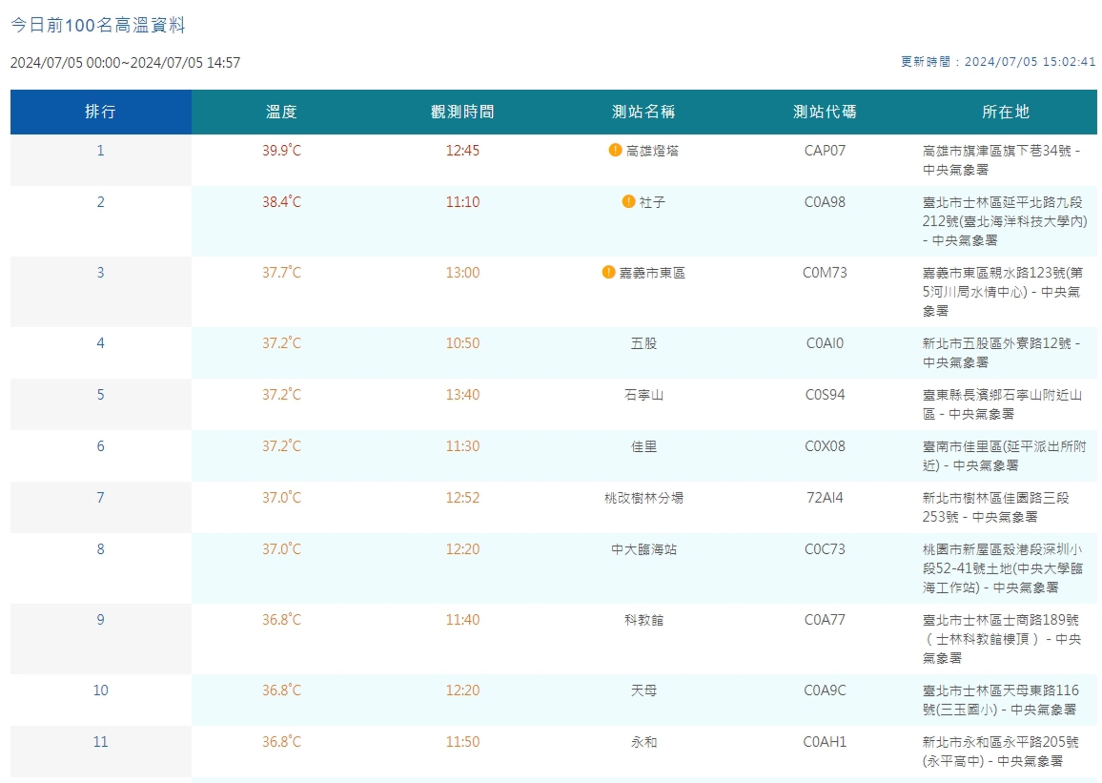This screenshot has width=1102, height=783.
Task: Click the 觀測時間 column header
Action: pos(462,111)
